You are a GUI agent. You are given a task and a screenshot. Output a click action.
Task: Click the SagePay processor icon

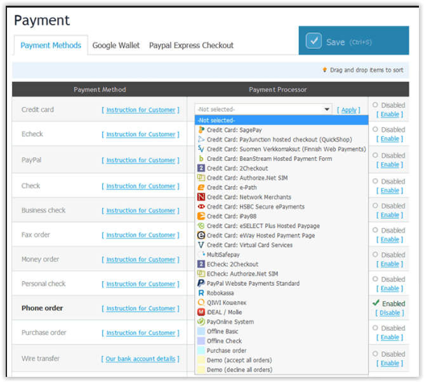(x=201, y=130)
